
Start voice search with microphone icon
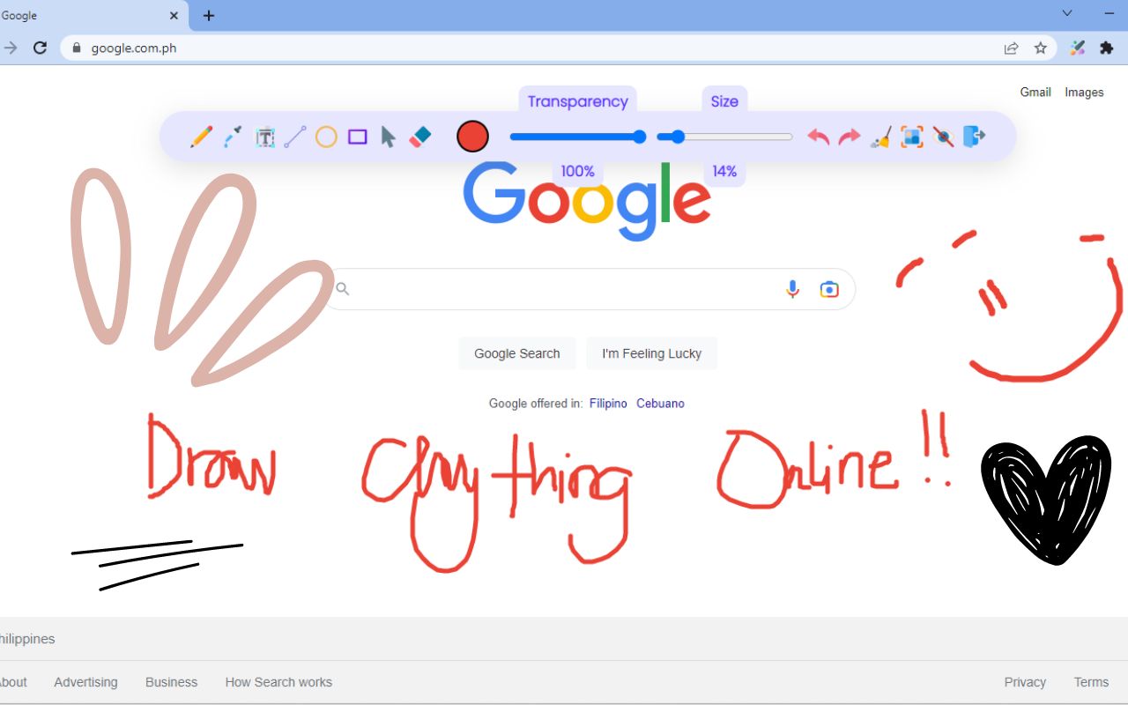pos(792,289)
